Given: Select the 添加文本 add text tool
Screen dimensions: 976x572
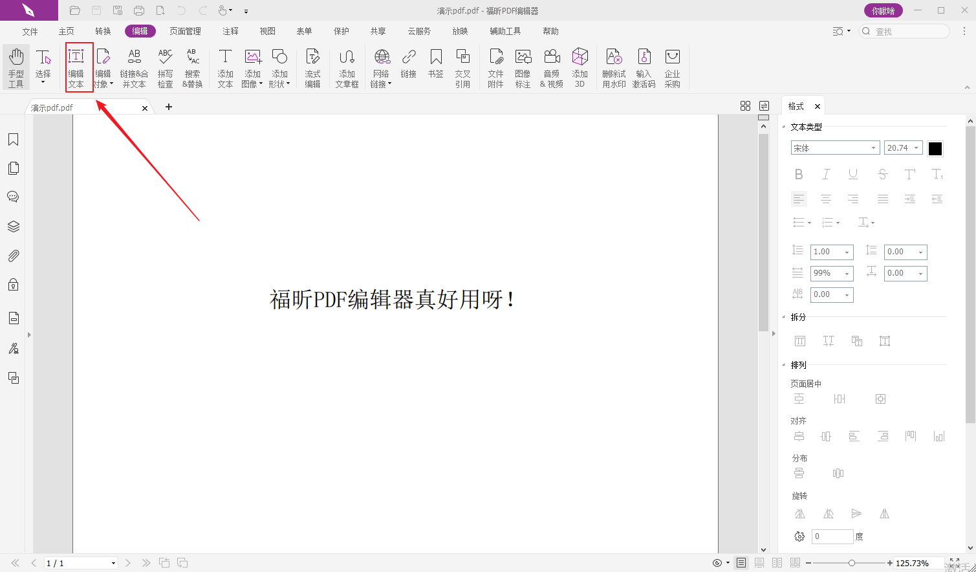Looking at the screenshot, I should pos(225,67).
